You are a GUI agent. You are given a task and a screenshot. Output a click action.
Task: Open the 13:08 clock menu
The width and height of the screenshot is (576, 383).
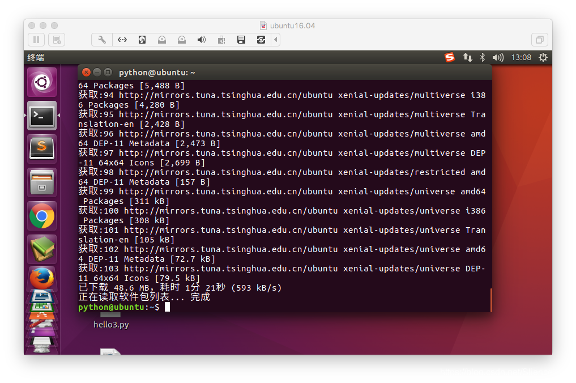click(x=521, y=57)
